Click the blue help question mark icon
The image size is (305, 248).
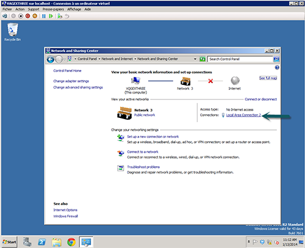pyautogui.click(x=277, y=67)
